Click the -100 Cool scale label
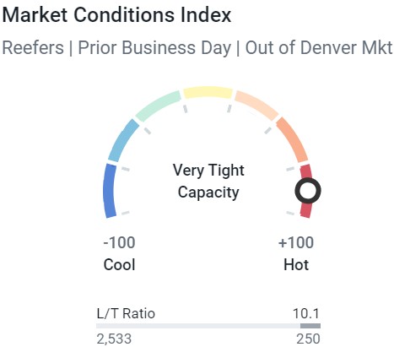Screen dimensions: 394x347 tap(119, 253)
